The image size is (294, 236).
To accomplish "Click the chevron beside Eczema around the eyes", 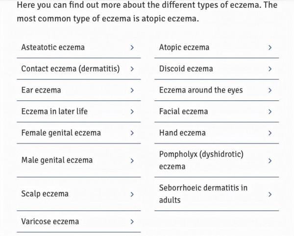I will pos(270,91).
